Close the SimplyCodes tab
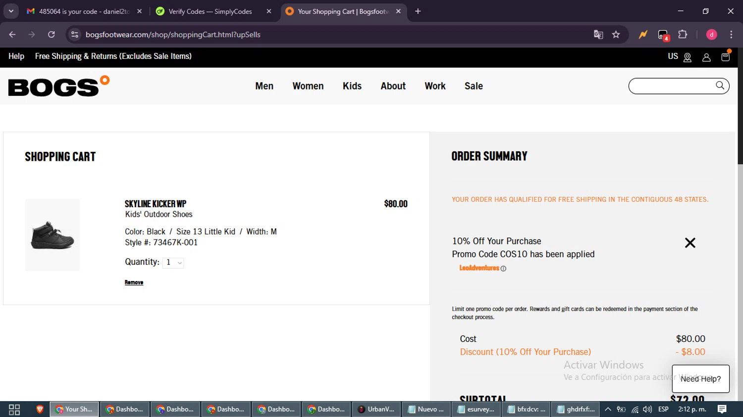 click(x=269, y=11)
